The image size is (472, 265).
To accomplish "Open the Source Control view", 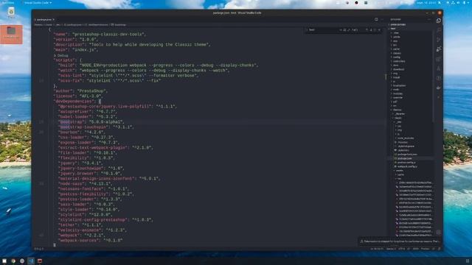I will click(439, 39).
